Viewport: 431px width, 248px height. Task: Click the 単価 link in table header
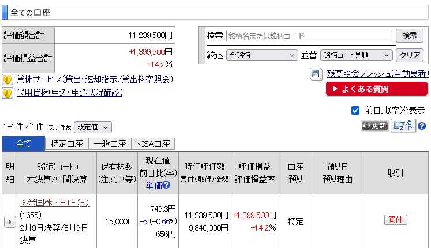[153, 186]
